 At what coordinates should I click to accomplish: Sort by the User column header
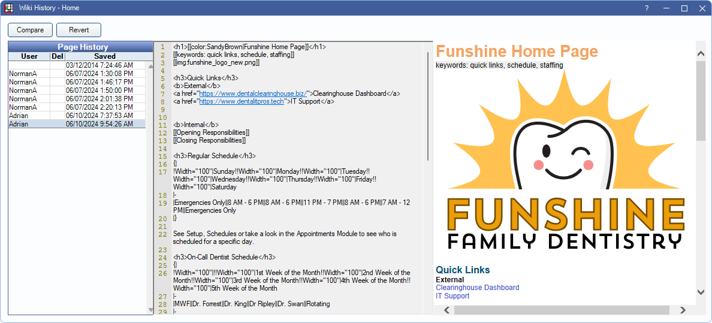(29, 56)
